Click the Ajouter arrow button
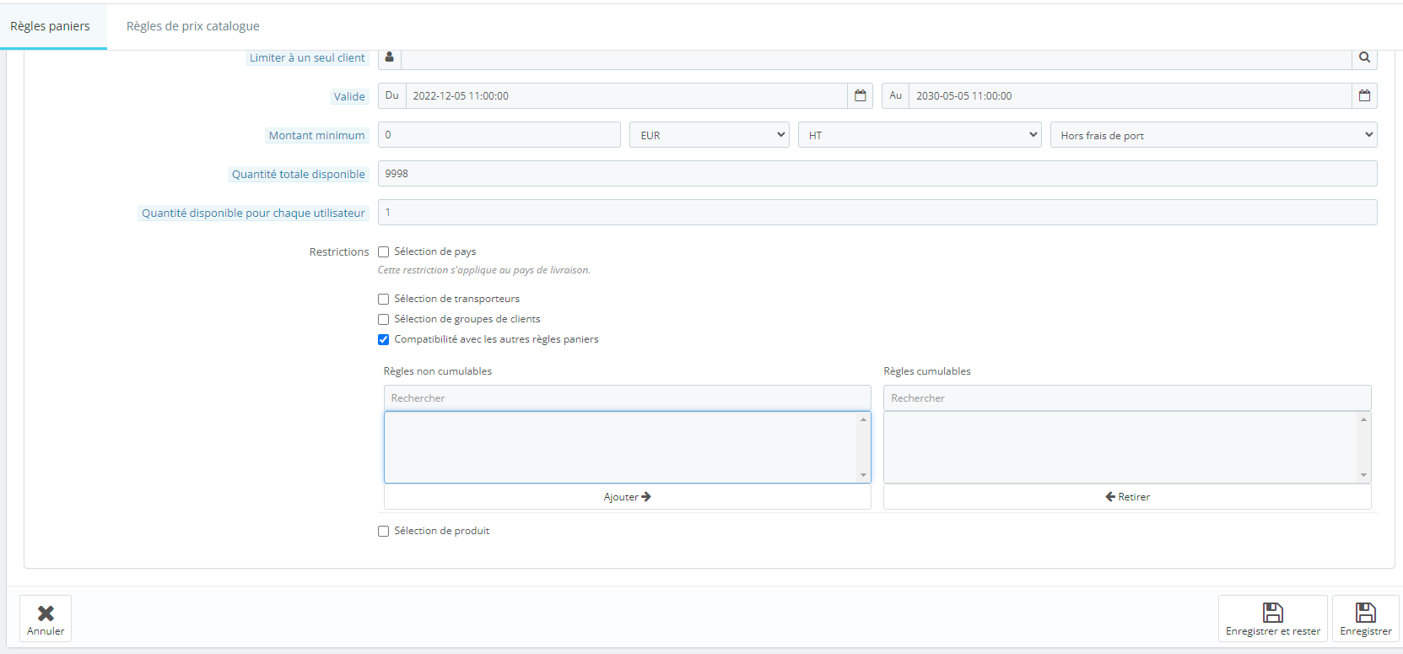1403x654 pixels. tap(627, 497)
